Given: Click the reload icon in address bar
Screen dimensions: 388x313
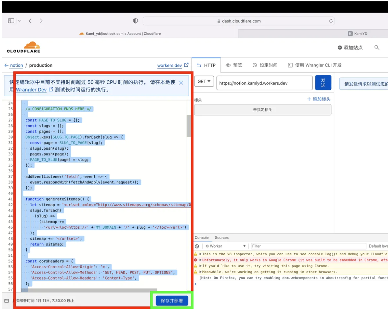Looking at the screenshot, I should [x=331, y=21].
